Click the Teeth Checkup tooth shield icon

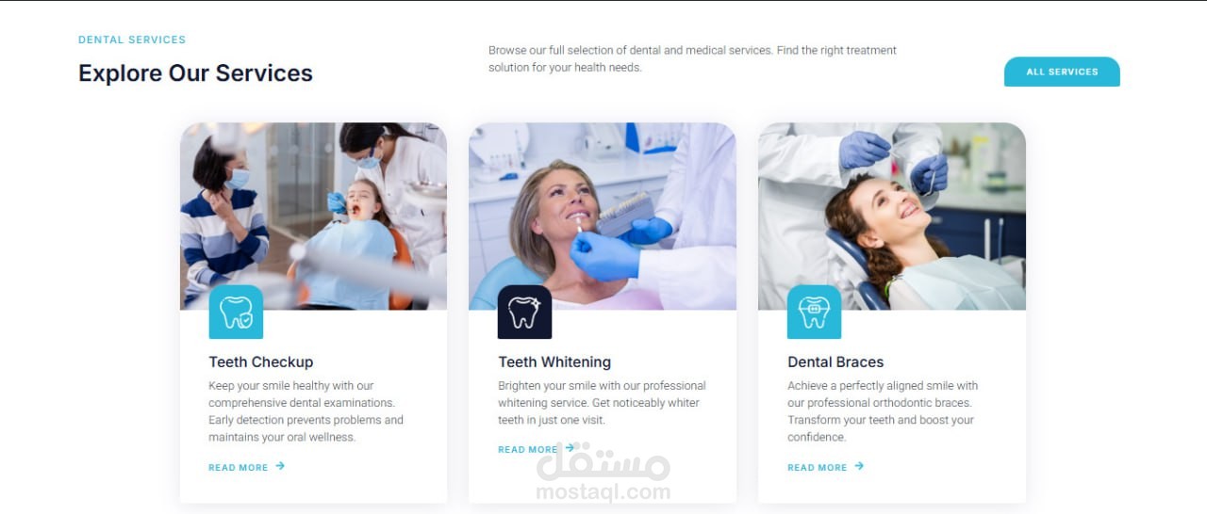coord(236,312)
